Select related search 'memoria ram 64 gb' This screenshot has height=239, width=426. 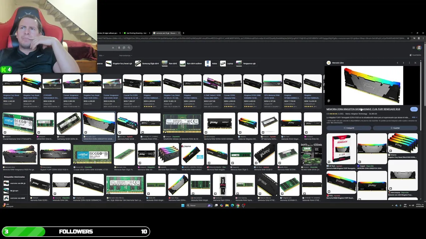click(x=15, y=184)
